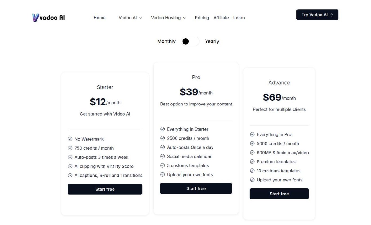The image size is (371, 225).
Task: Click checkmark icon next to Premium templates
Action: pyautogui.click(x=252, y=162)
